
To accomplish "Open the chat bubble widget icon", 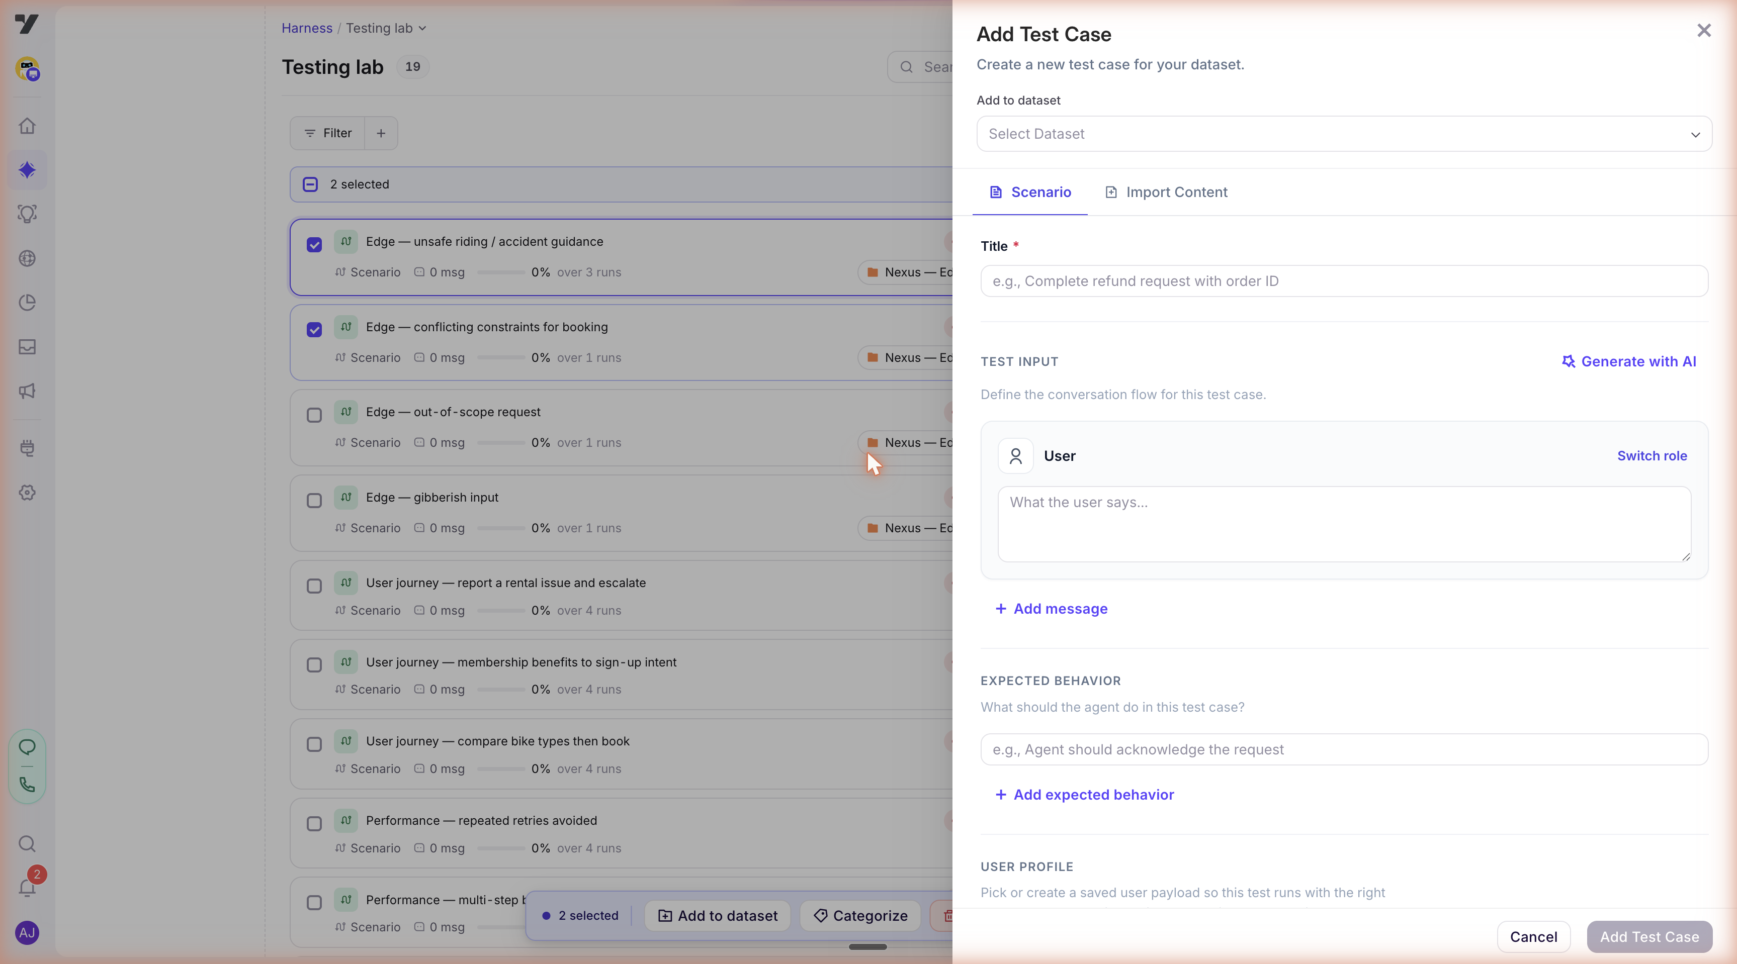I will coord(27,747).
